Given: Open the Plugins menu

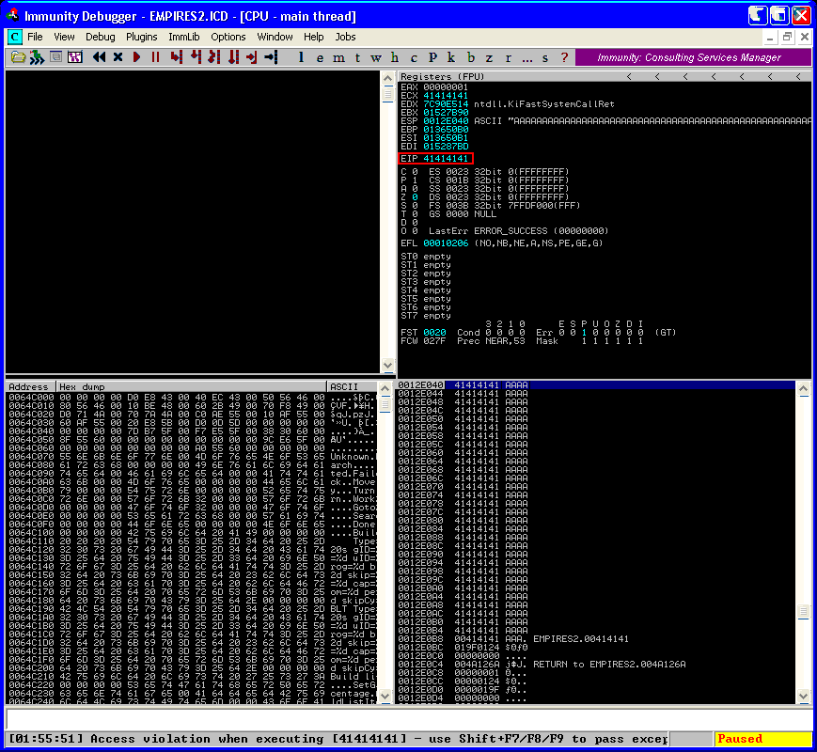Looking at the screenshot, I should (x=142, y=37).
